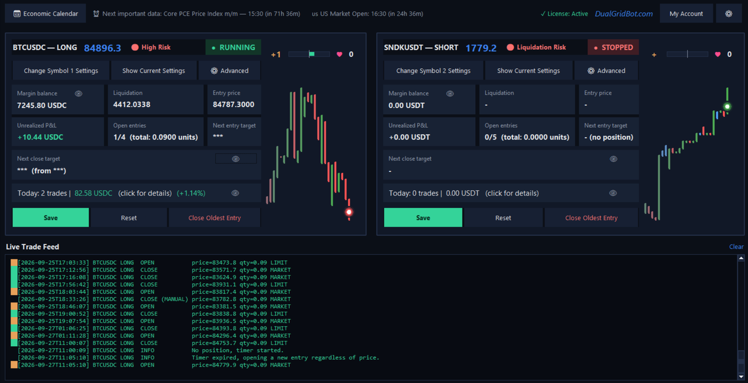Click the orange plus icon on SNDKUSDT panel
The width and height of the screenshot is (748, 383).
[654, 54]
